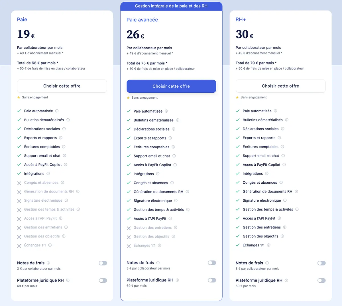Screen dimensions: 342x306
Task: Click info icon for Notes de frais in RH+ plan
Action: (267, 263)
